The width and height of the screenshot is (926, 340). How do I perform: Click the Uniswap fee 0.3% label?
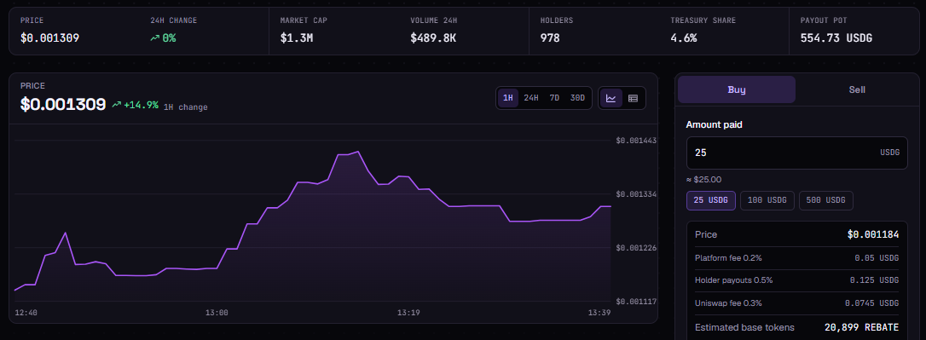(x=728, y=303)
